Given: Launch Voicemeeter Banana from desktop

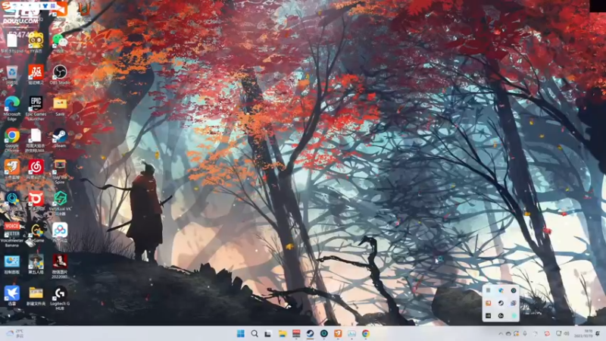Looking at the screenshot, I should pyautogui.click(x=12, y=235).
